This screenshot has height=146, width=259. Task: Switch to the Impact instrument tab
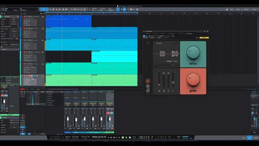[x=163, y=34]
